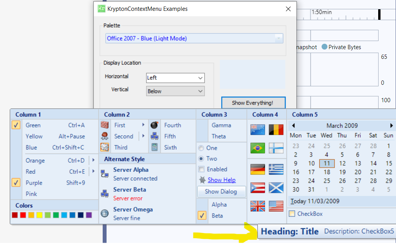Expand the First item submenu arrow
396x245 pixels.
click(x=143, y=125)
